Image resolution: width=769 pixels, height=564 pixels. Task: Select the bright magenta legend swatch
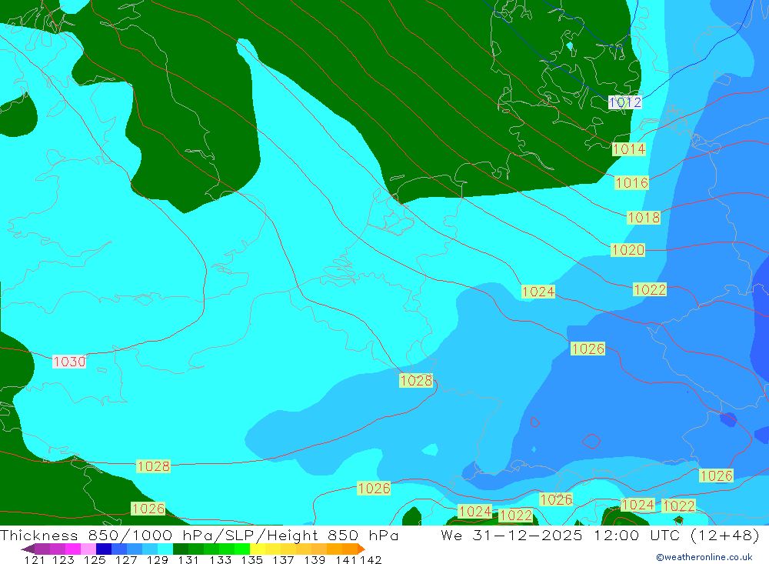point(73,549)
